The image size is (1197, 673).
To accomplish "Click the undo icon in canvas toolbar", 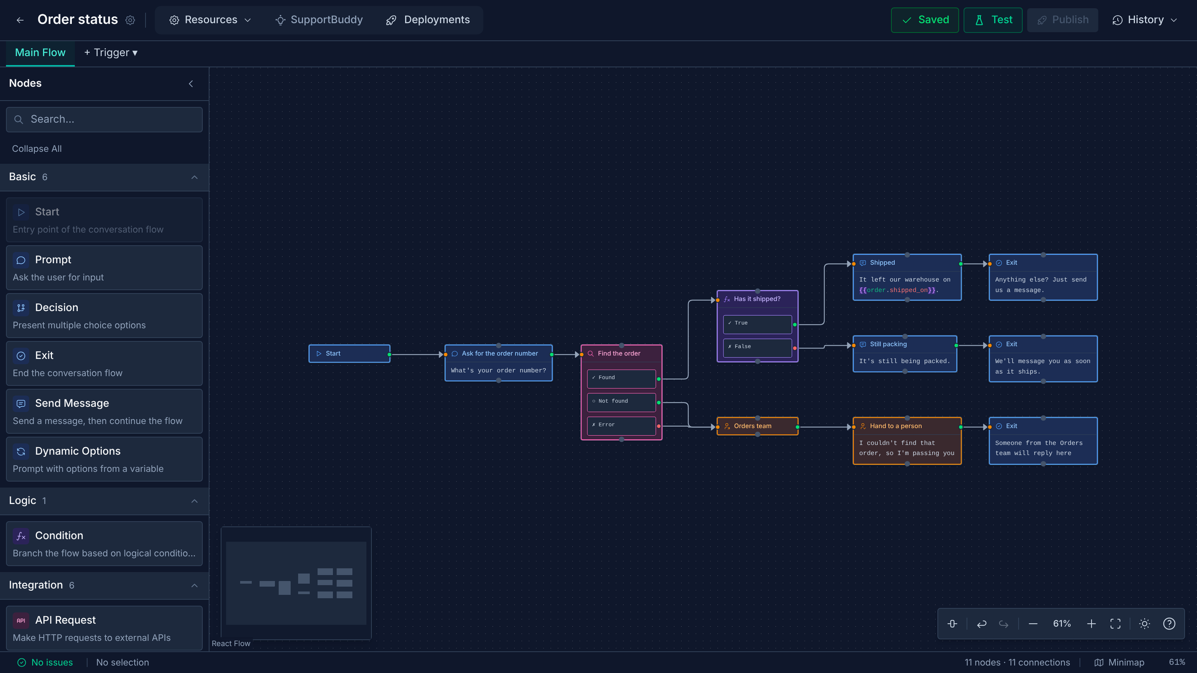I will (982, 624).
